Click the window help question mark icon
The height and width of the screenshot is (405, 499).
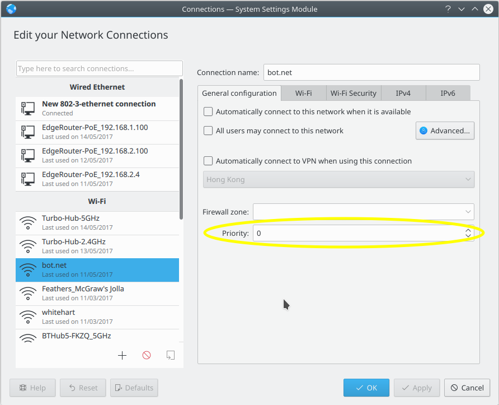(448, 9)
